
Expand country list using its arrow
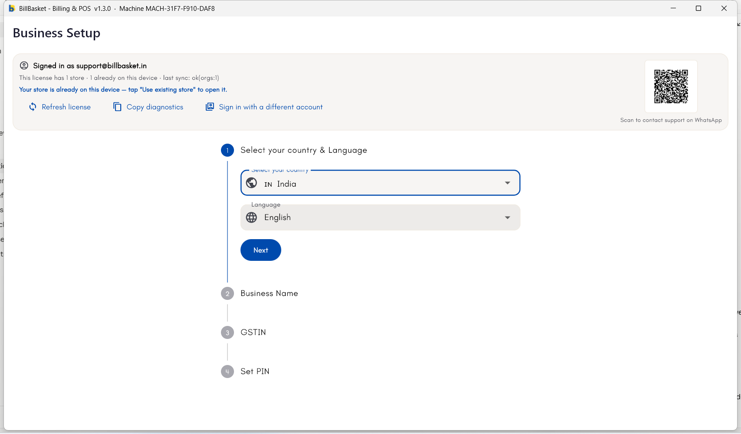pyautogui.click(x=507, y=183)
